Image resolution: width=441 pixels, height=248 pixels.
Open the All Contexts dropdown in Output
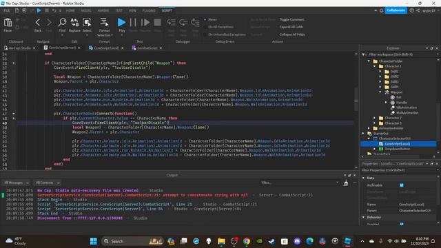click(x=47, y=183)
